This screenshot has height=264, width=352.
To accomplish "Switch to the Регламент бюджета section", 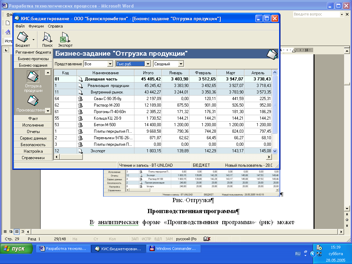I will click(33, 52).
